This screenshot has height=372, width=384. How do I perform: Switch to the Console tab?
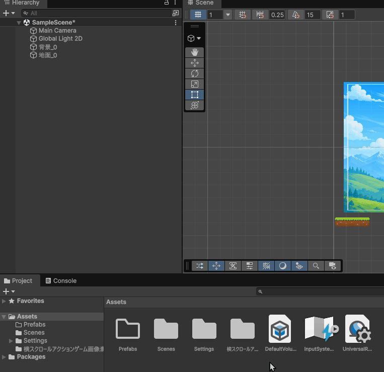(x=61, y=281)
